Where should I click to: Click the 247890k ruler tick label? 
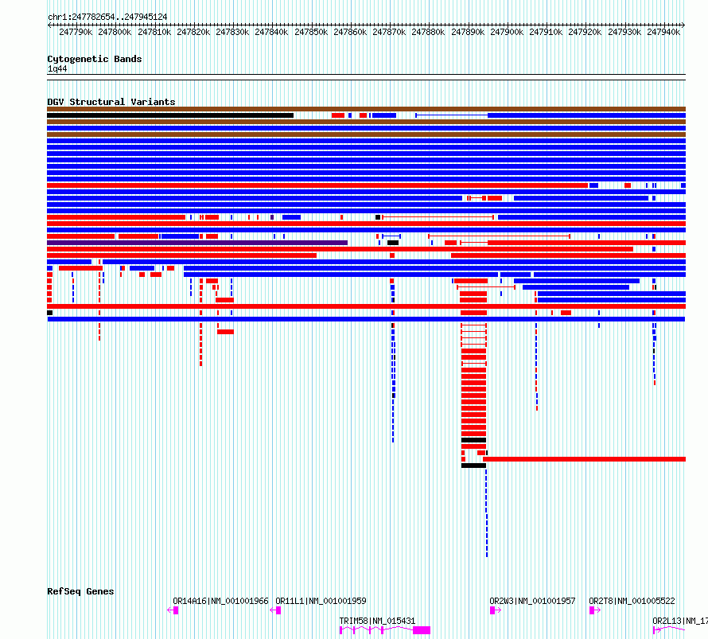click(x=468, y=32)
